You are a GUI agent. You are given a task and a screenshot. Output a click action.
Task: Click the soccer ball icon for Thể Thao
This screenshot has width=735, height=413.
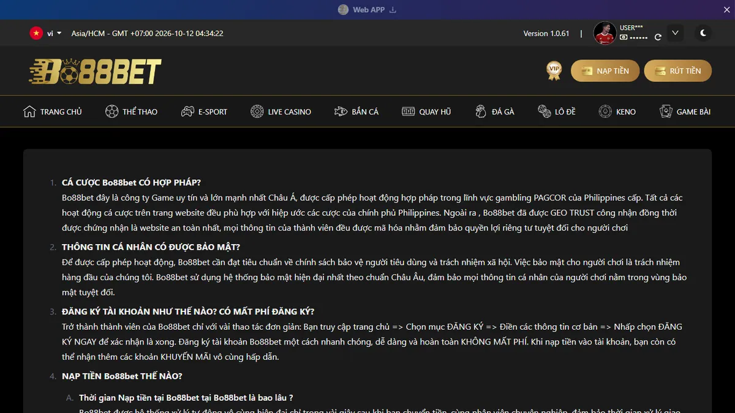[112, 111]
